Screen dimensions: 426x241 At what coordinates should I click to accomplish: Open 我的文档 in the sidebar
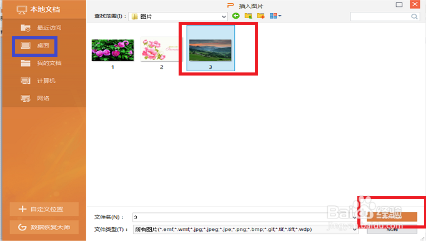[x=41, y=63]
